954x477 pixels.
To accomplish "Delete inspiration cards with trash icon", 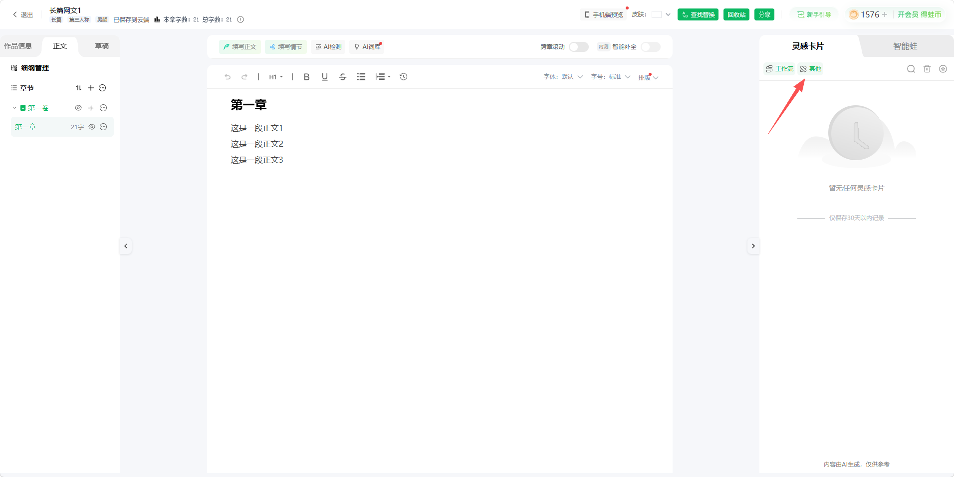I will 927,69.
